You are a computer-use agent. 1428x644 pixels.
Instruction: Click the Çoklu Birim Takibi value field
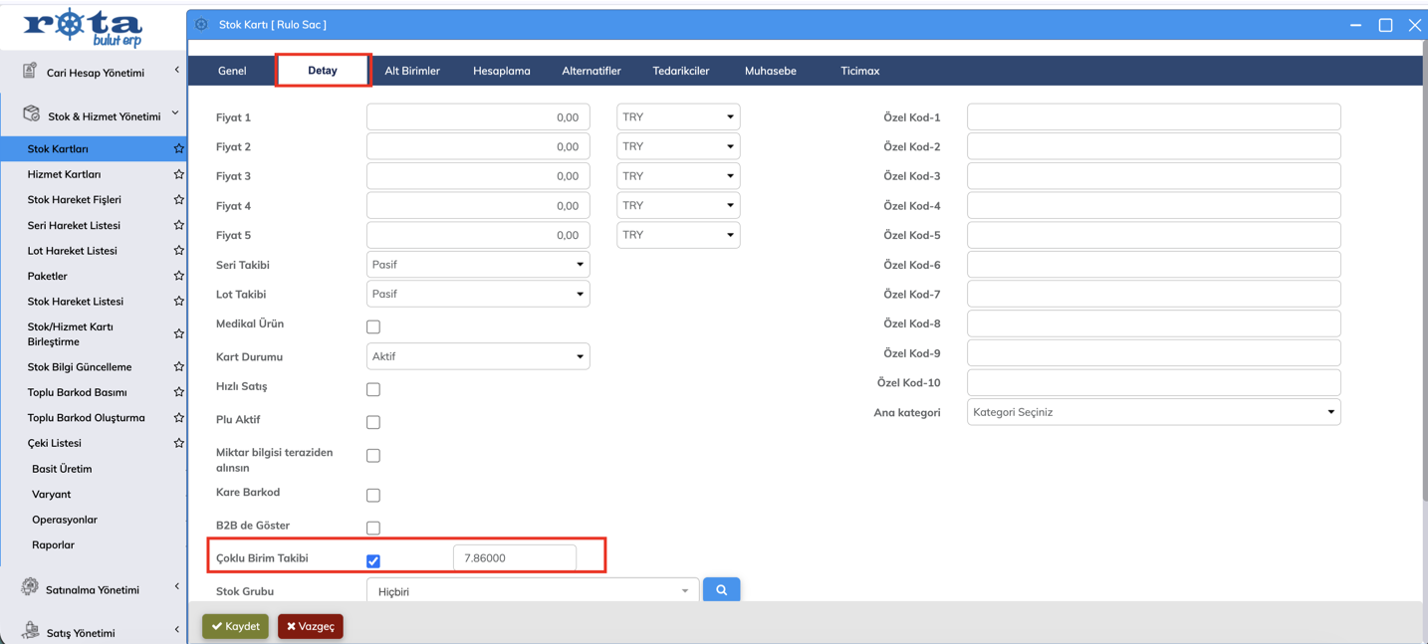click(514, 558)
